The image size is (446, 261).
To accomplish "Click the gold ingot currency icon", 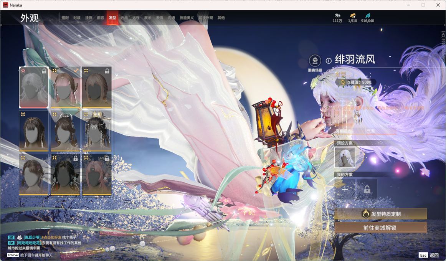I will [x=352, y=16].
